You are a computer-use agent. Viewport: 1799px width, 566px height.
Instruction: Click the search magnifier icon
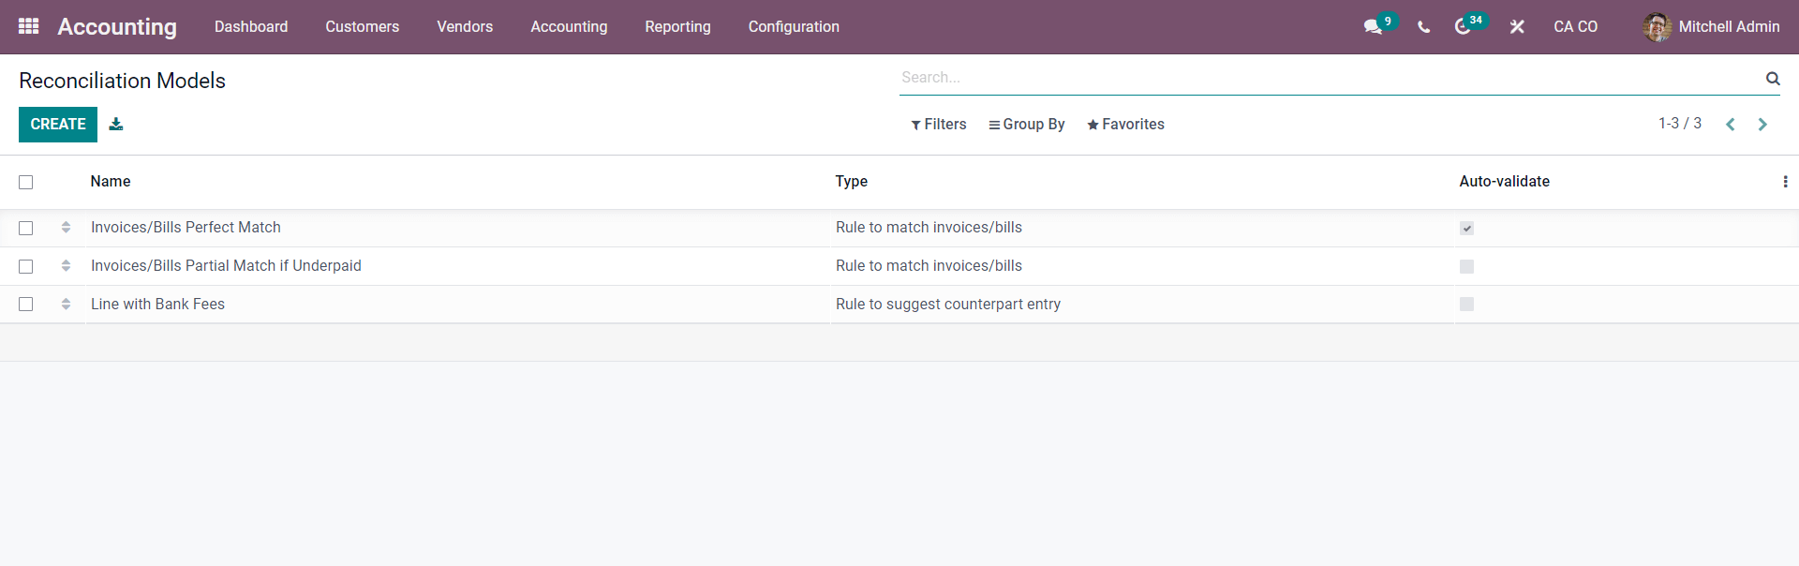[x=1773, y=79]
